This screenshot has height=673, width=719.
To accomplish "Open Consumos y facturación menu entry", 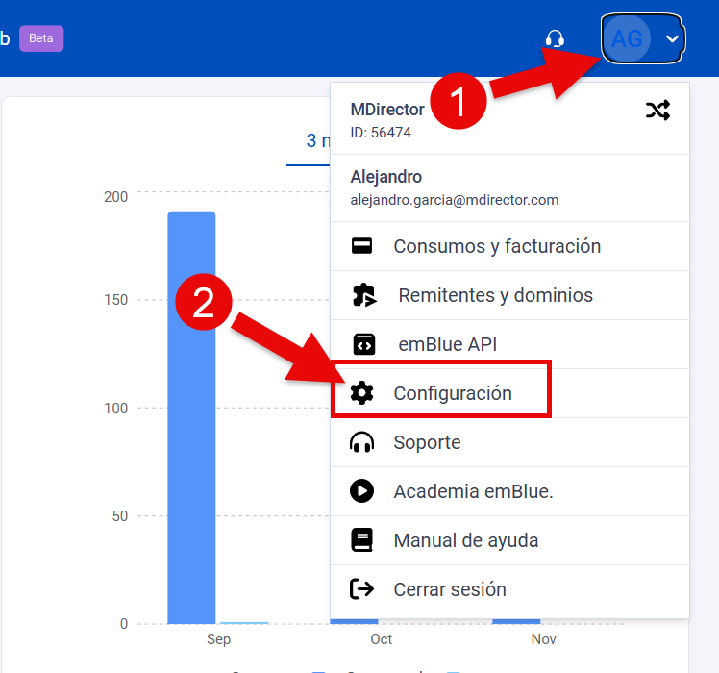I will pyautogui.click(x=497, y=246).
